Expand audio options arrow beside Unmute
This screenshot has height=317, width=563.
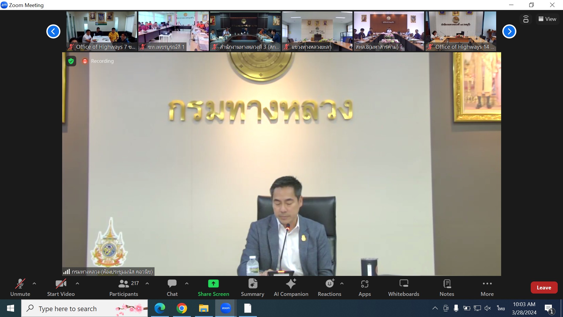click(34, 284)
